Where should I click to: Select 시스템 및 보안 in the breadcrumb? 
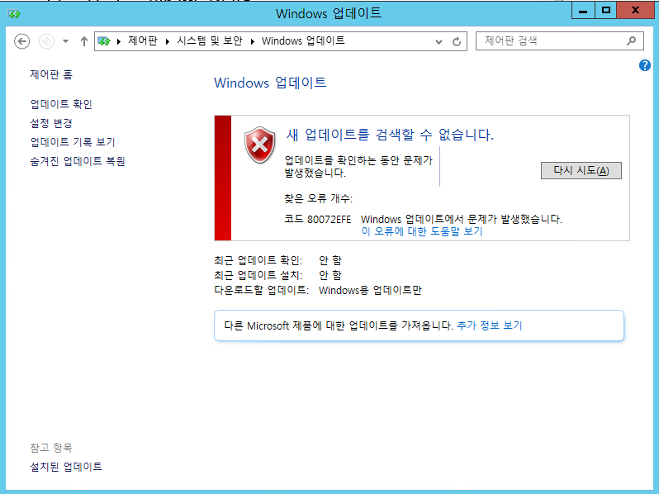209,40
